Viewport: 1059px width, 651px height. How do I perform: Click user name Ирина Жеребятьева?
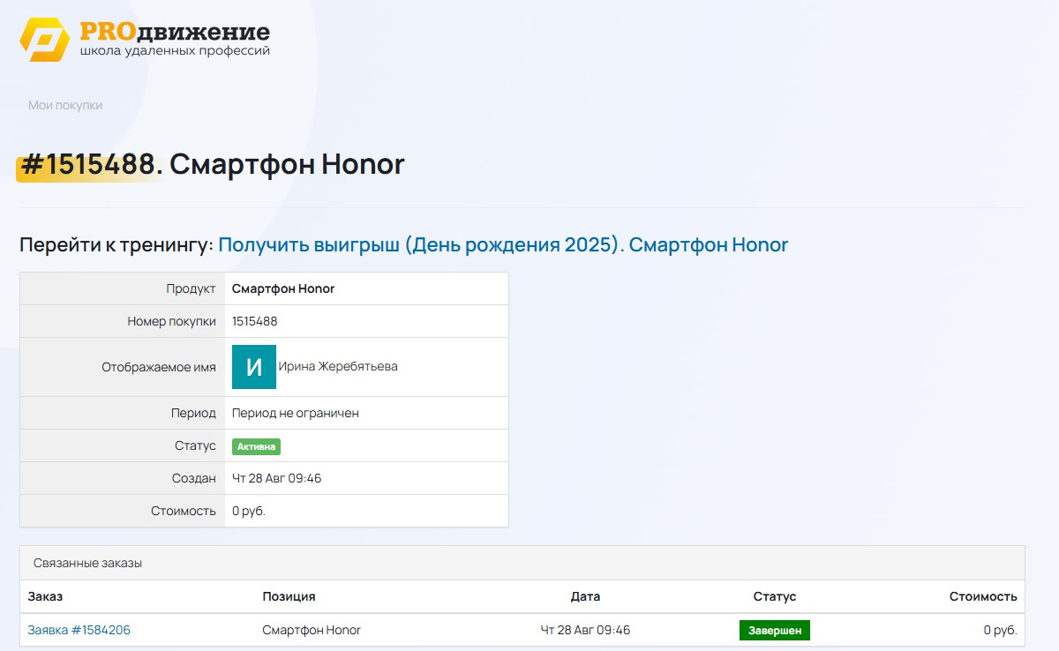(338, 367)
